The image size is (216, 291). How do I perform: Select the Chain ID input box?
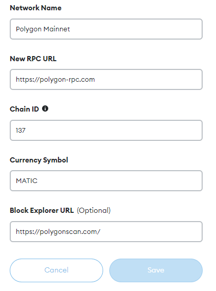coord(106,130)
